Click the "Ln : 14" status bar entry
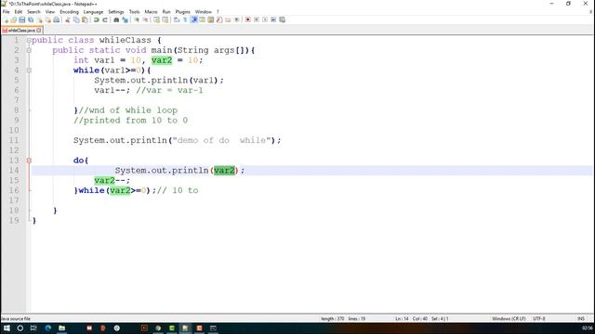This screenshot has width=595, height=334. 402,319
